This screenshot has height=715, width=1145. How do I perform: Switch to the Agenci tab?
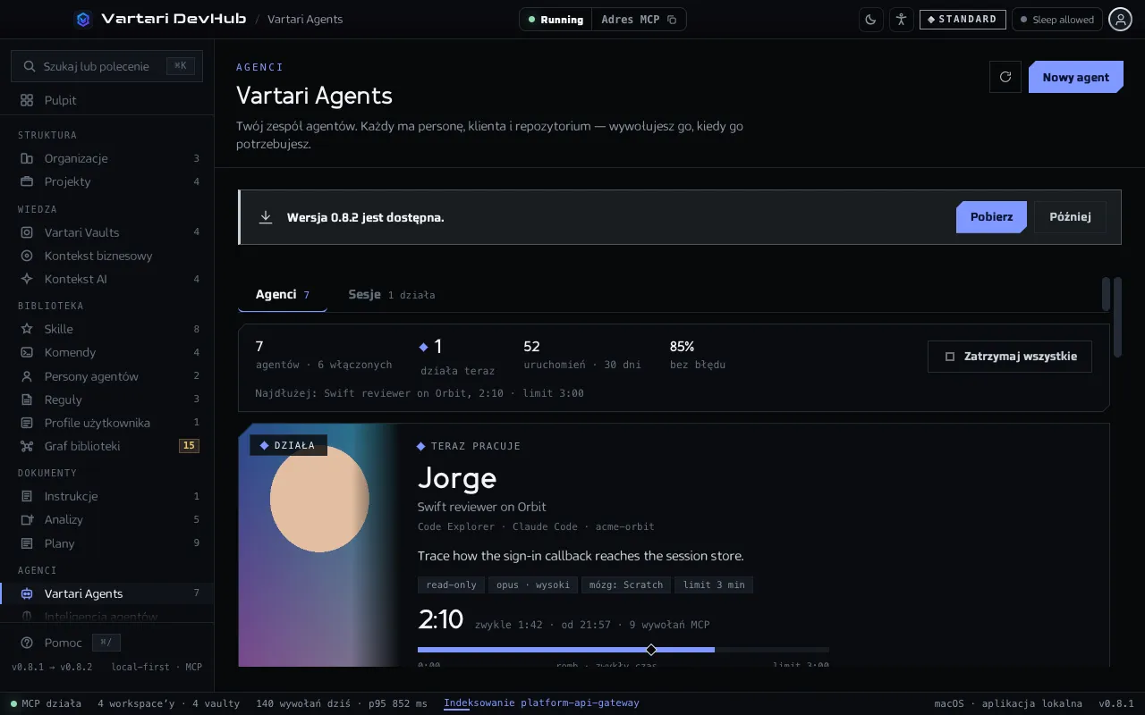tap(283, 294)
